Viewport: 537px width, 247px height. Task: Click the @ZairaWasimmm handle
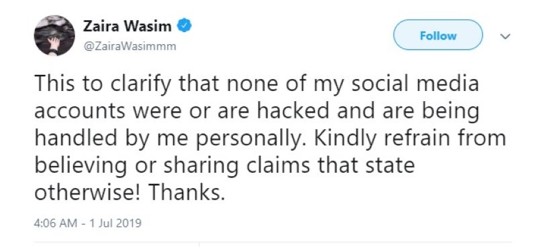tap(130, 46)
